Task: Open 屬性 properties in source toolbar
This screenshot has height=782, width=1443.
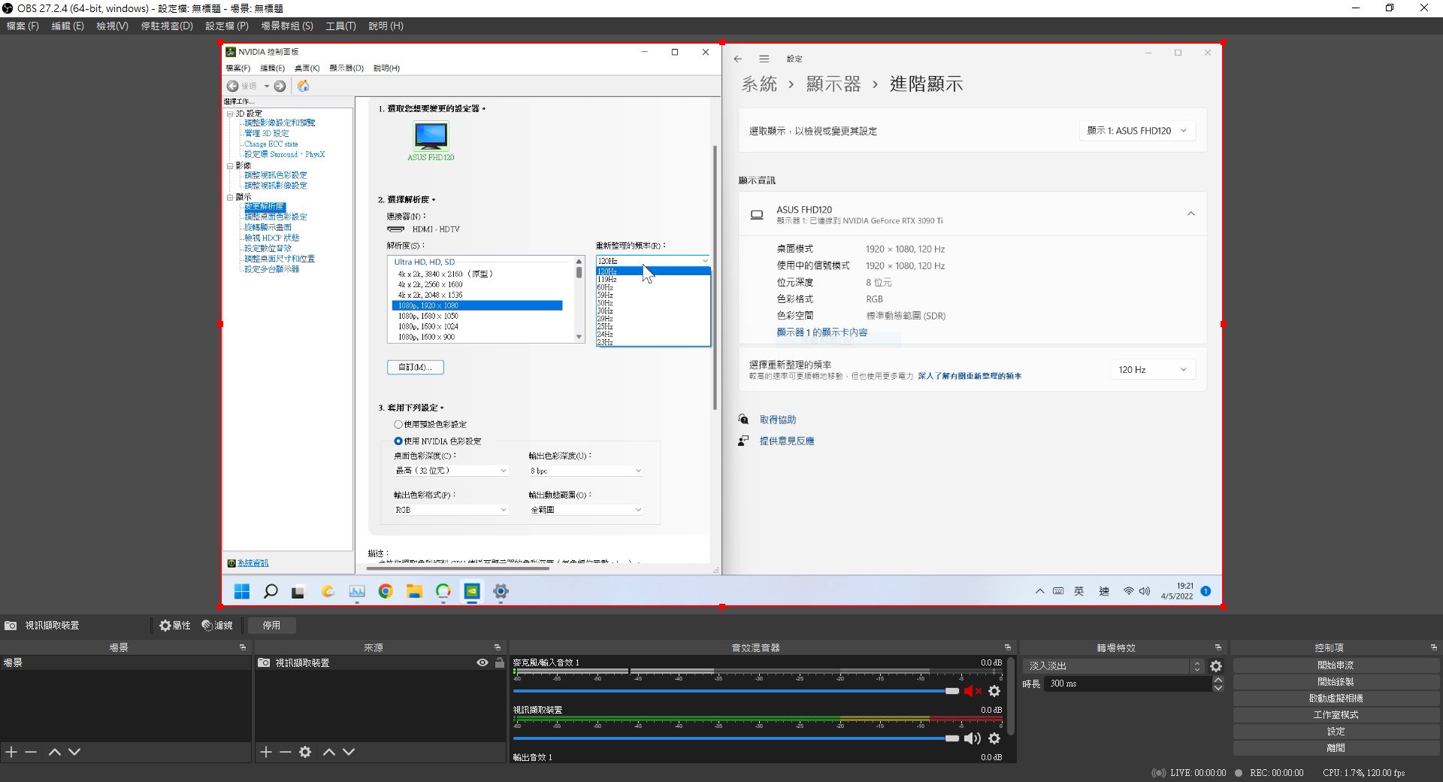Action: (174, 626)
